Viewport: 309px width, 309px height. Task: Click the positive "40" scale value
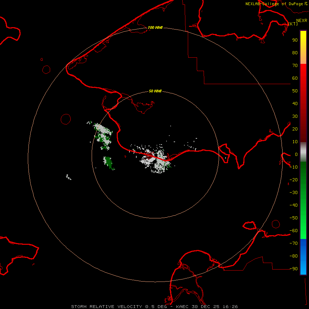(x=295, y=104)
